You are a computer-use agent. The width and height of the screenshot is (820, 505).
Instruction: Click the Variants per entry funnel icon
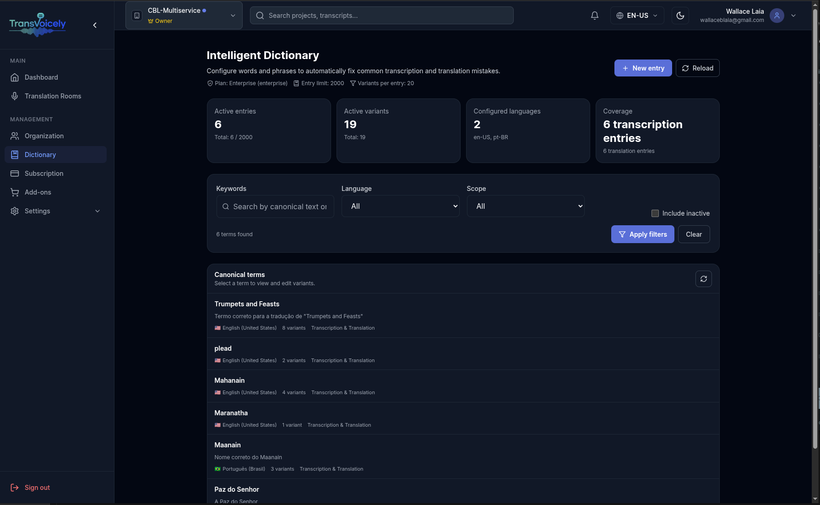click(353, 83)
